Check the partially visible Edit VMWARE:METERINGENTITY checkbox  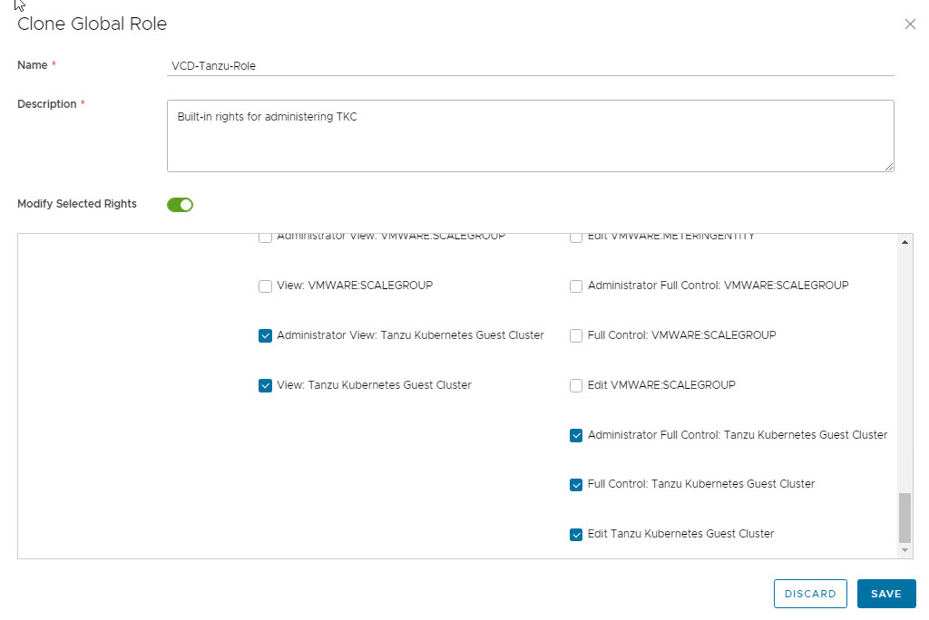tap(576, 238)
